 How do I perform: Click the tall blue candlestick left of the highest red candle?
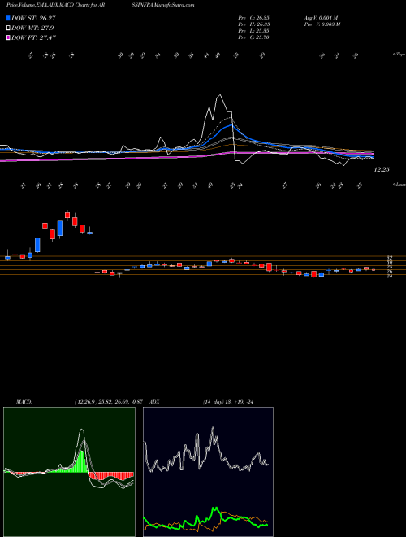60,228
